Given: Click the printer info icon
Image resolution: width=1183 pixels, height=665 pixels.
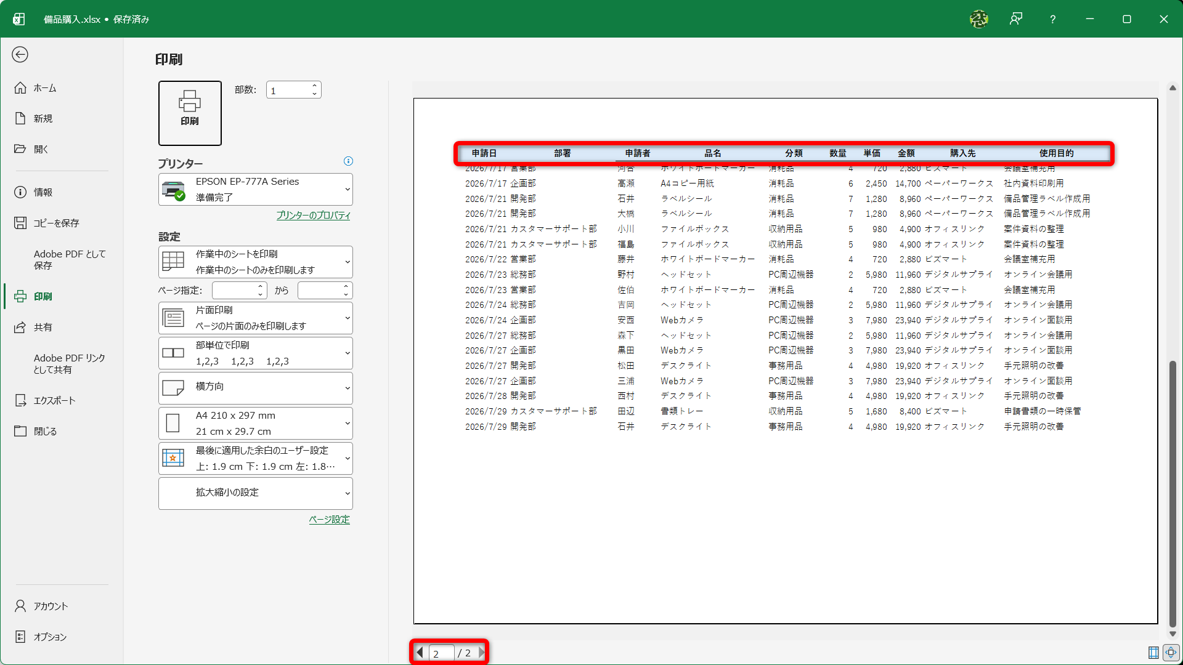Looking at the screenshot, I should tap(348, 161).
